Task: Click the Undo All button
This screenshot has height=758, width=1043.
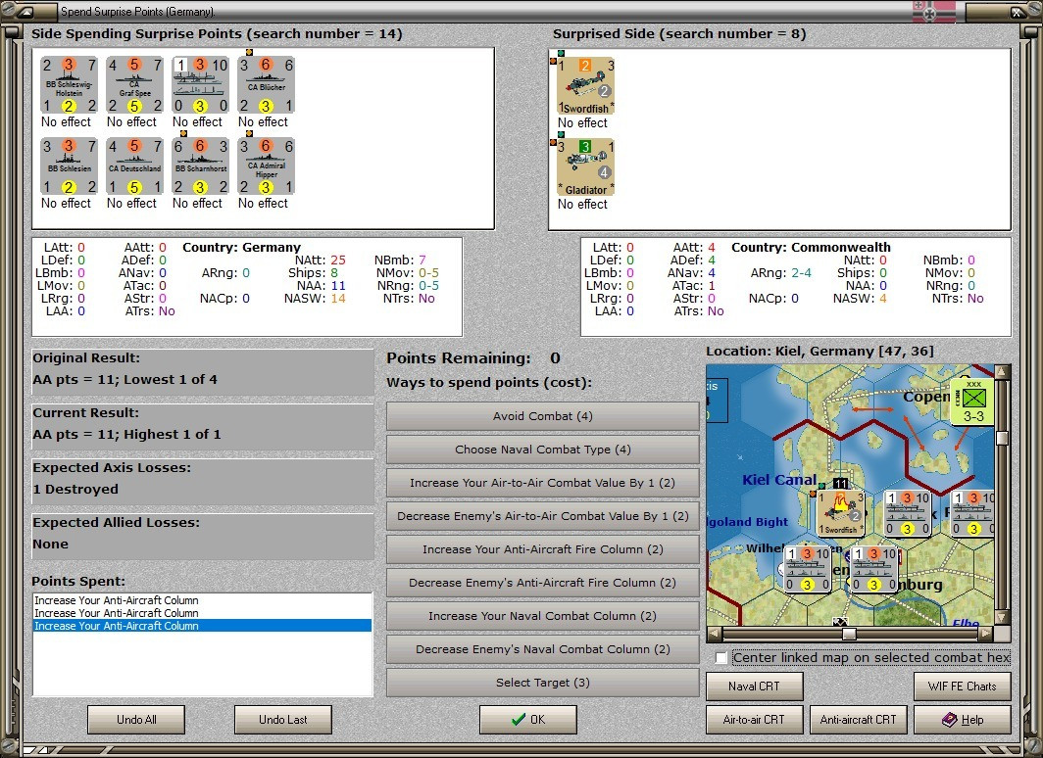Action: [136, 720]
